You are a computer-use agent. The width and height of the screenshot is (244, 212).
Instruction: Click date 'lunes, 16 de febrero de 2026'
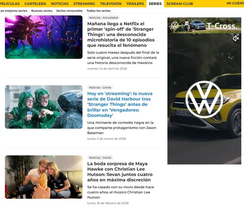coord(108,203)
